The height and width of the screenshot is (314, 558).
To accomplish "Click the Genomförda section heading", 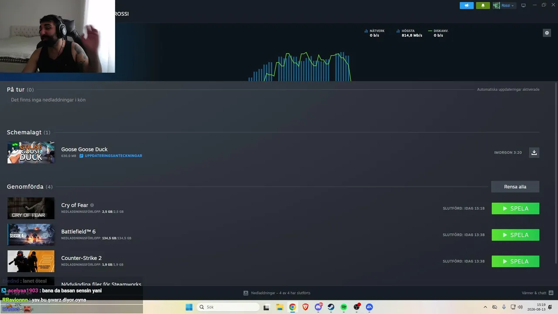I will (x=30, y=187).
